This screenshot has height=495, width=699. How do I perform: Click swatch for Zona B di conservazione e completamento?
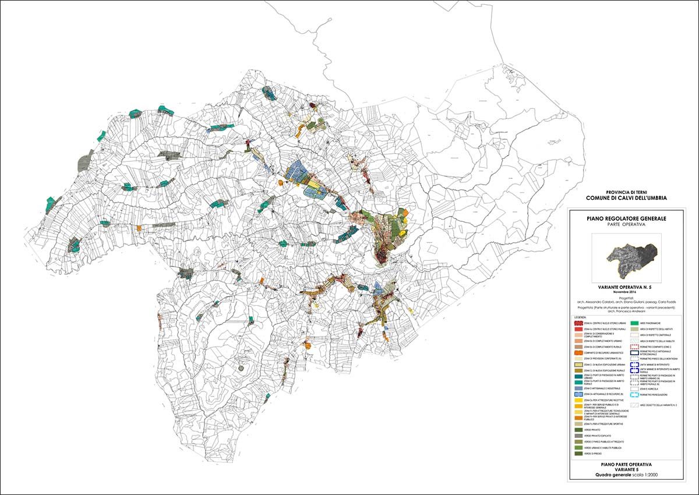point(578,335)
